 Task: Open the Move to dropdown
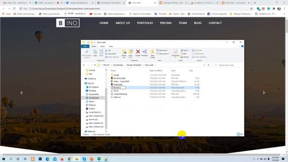click(124, 56)
